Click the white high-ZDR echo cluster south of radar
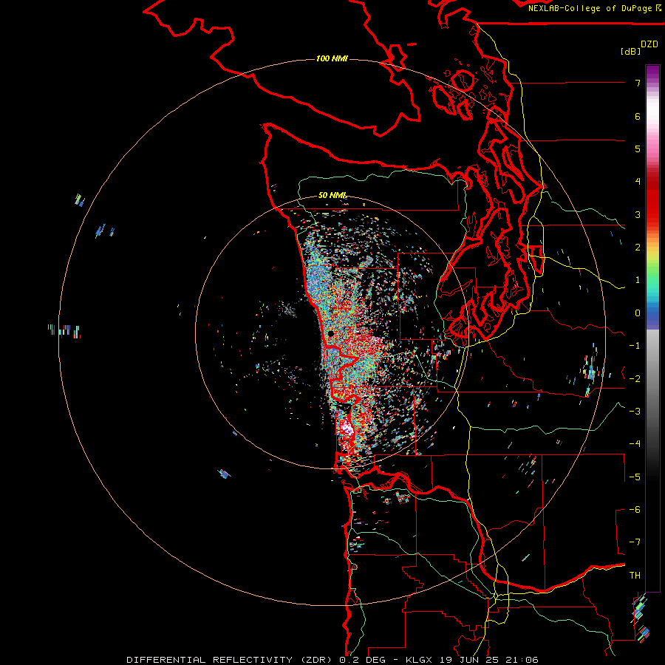This screenshot has width=665, height=665. pos(347,429)
